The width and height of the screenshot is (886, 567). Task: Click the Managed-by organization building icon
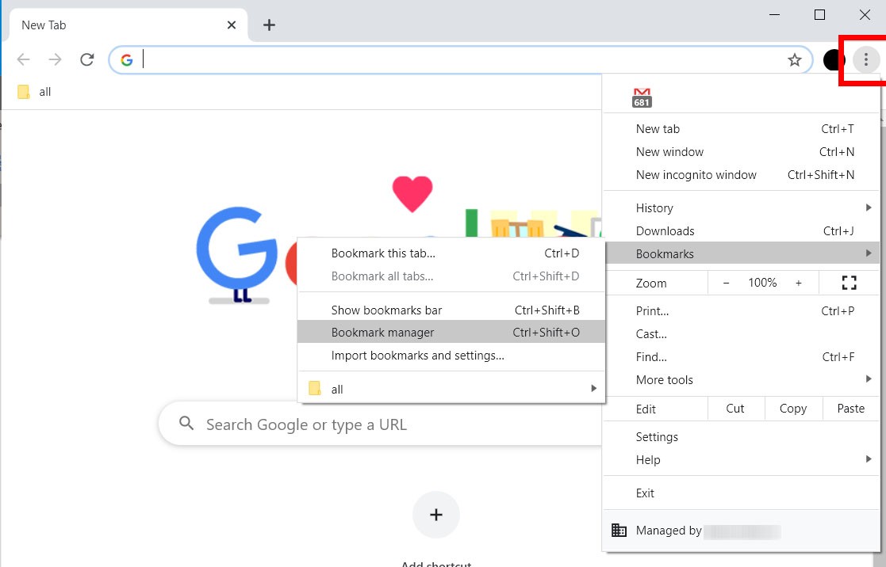pyautogui.click(x=618, y=530)
